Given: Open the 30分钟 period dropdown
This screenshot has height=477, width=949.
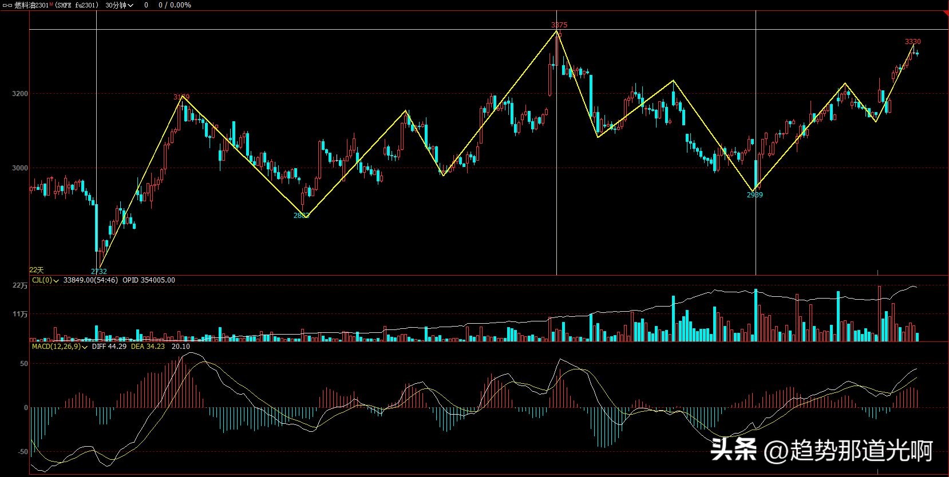Looking at the screenshot, I should tap(120, 5).
